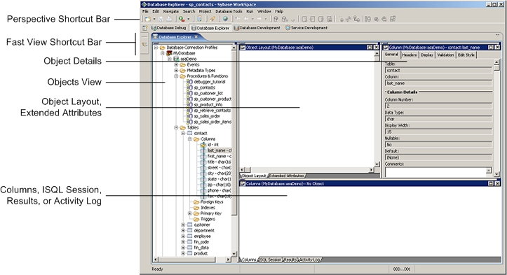Viewport: 507px width, 275px height.
Task: Close the Database Explorer view tab
Action: point(196,37)
